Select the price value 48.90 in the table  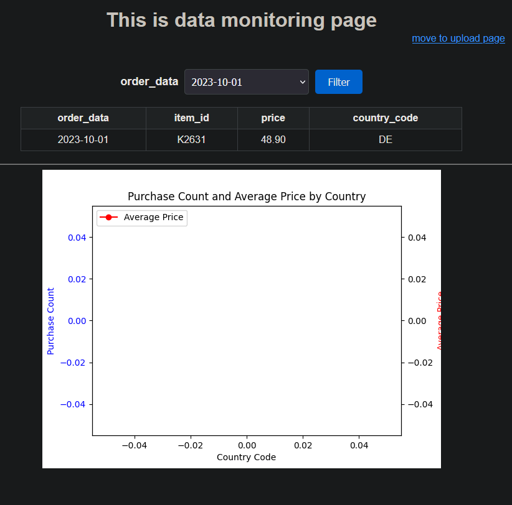pyautogui.click(x=272, y=139)
